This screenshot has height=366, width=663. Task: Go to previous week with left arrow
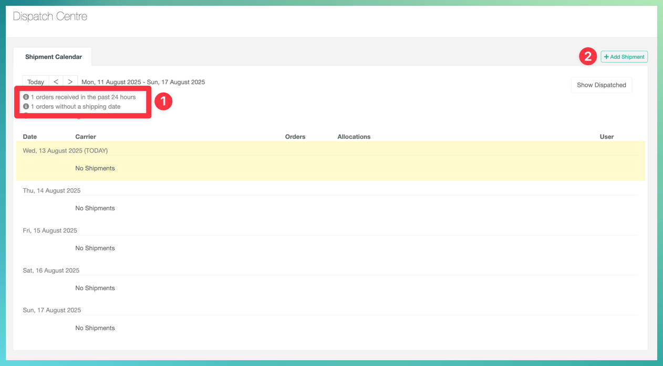56,82
